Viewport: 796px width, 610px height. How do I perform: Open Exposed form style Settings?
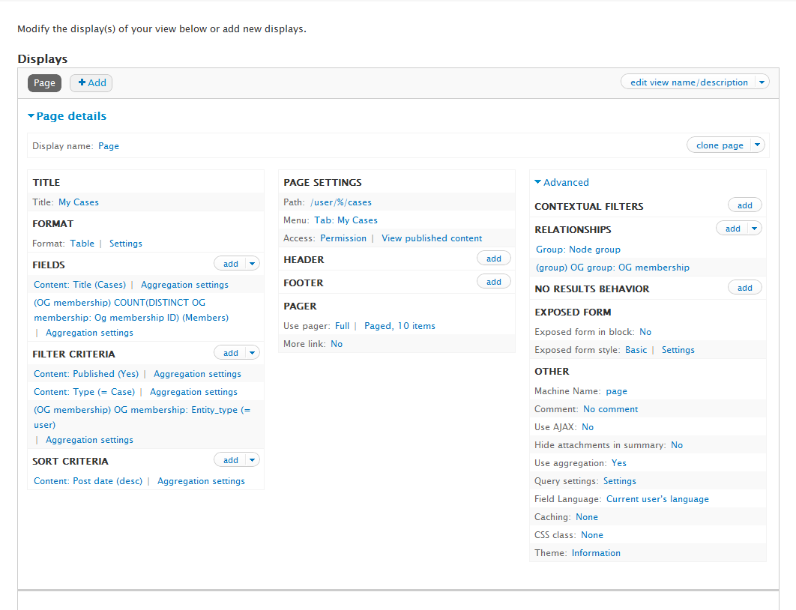click(678, 350)
